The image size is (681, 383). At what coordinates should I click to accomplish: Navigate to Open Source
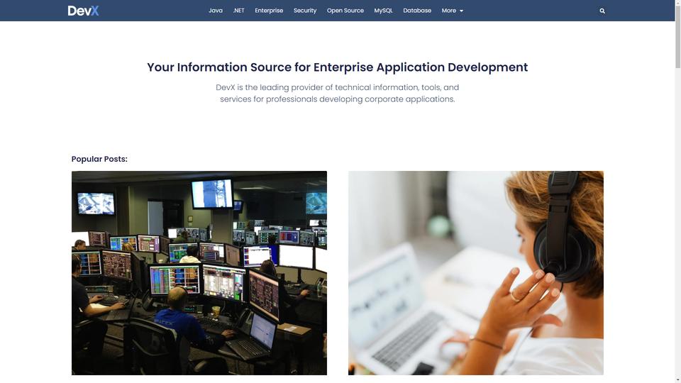(x=345, y=11)
